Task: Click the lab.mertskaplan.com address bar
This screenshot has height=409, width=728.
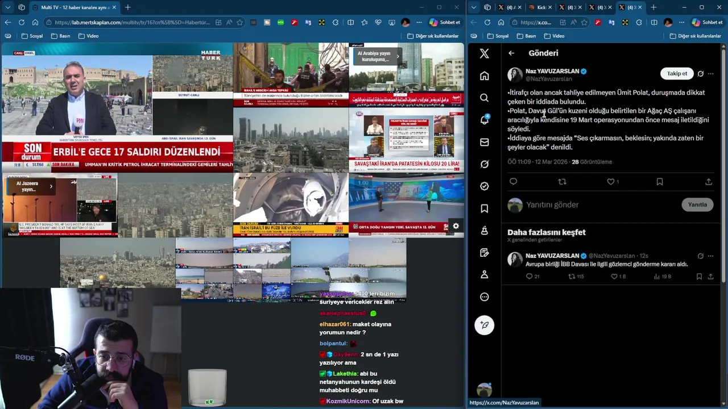Action: coord(132,22)
